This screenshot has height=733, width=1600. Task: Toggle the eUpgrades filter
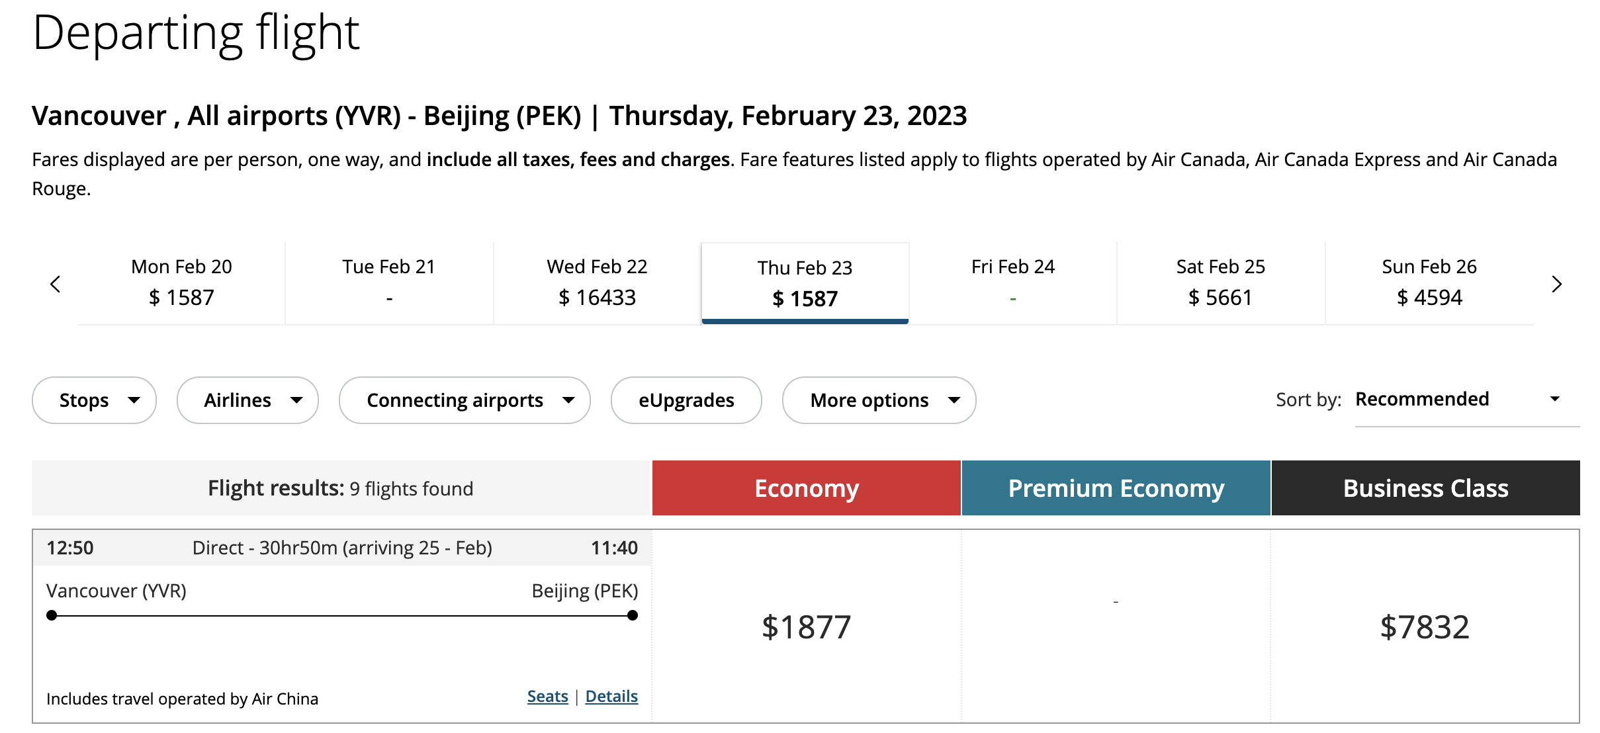(686, 400)
